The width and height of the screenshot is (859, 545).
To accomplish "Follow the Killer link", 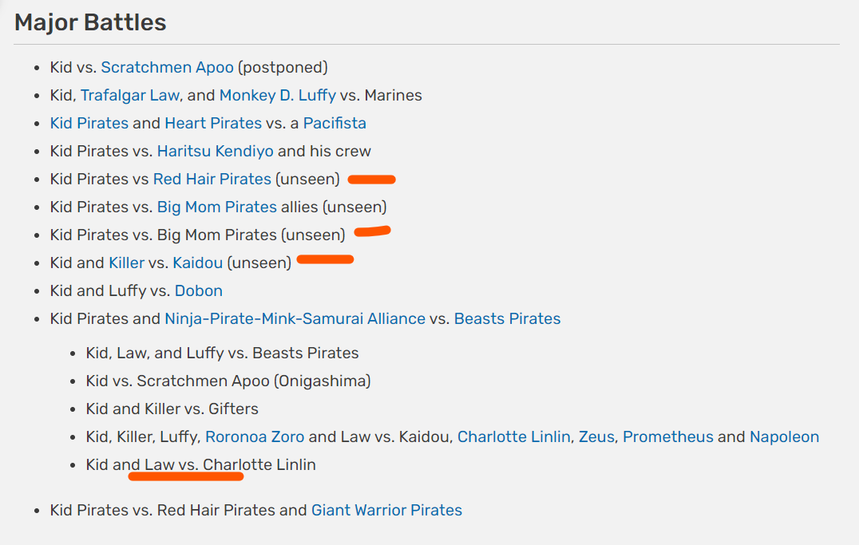I will pos(126,263).
